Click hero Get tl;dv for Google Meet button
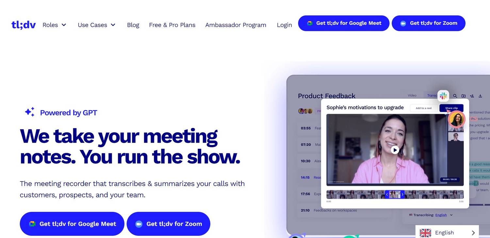The height and width of the screenshot is (238, 490). 72,224
